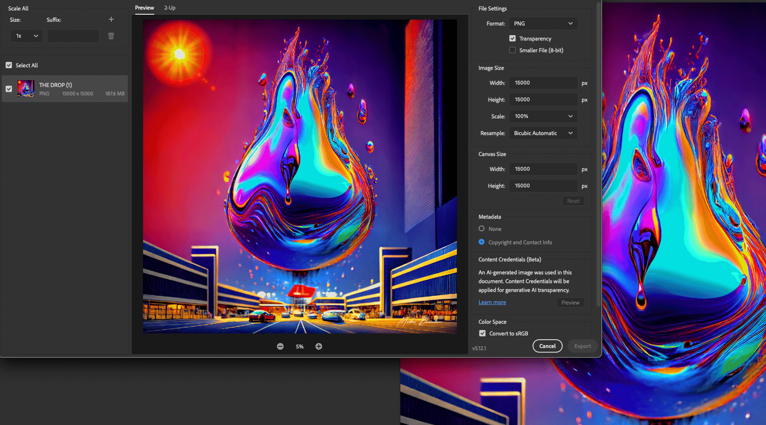The height and width of the screenshot is (425, 766).
Task: Click the large artwork preview image
Action: 300,176
